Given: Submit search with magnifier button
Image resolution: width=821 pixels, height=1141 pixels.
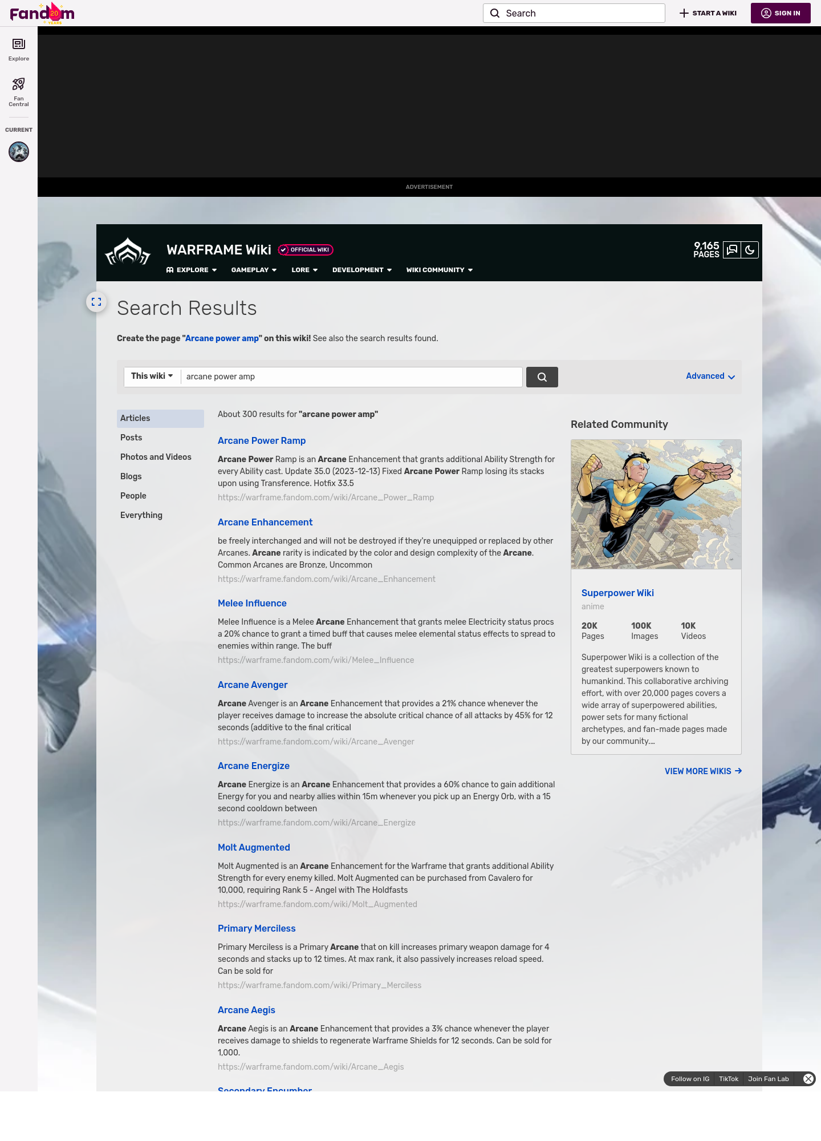Looking at the screenshot, I should tap(542, 377).
